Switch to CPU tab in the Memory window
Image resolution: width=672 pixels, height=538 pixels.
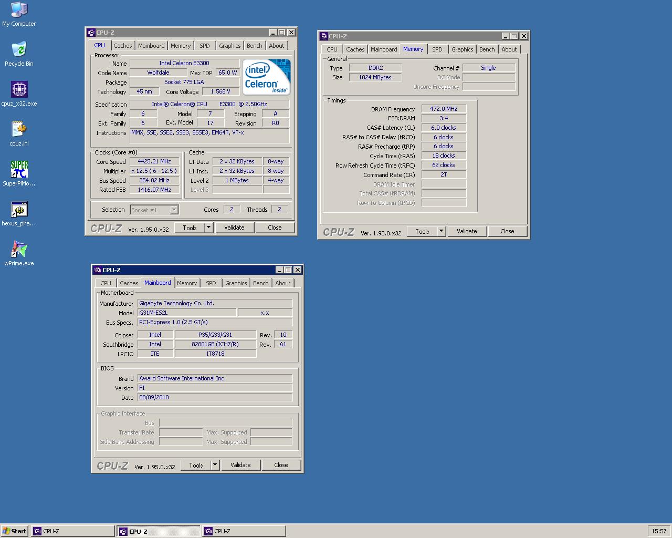coord(332,49)
